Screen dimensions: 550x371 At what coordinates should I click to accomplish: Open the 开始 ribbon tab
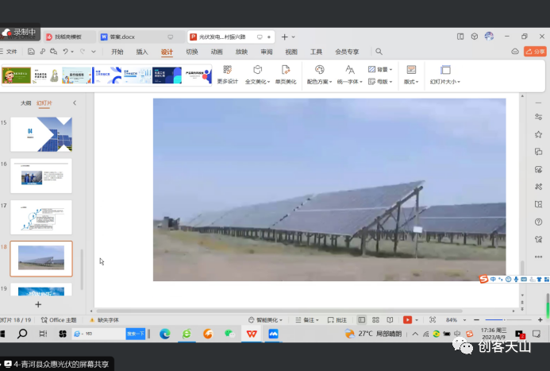click(117, 52)
